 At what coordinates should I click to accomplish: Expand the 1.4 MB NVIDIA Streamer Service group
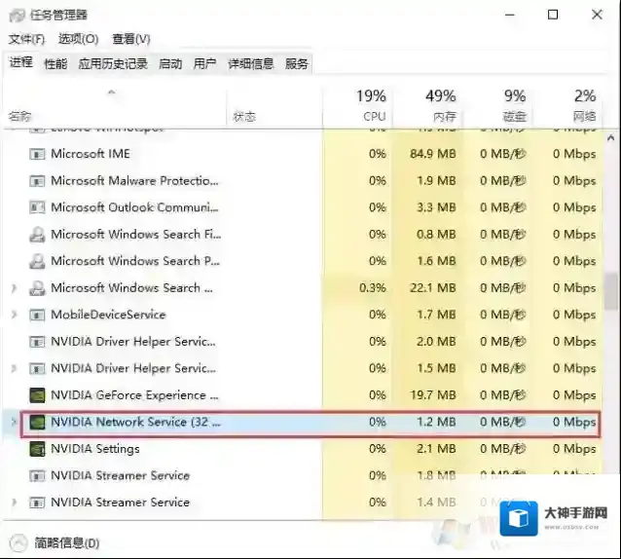point(14,503)
